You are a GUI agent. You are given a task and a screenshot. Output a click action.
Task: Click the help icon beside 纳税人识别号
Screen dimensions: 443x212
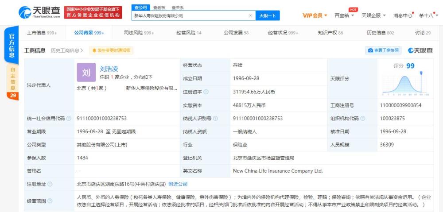click(215, 119)
